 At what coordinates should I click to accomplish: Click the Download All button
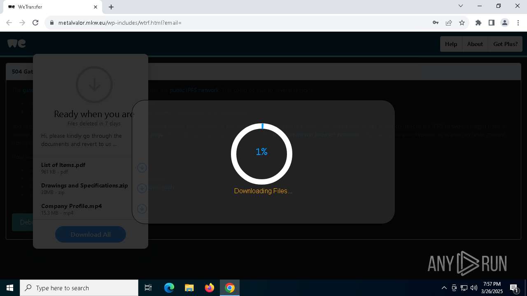pyautogui.click(x=91, y=234)
